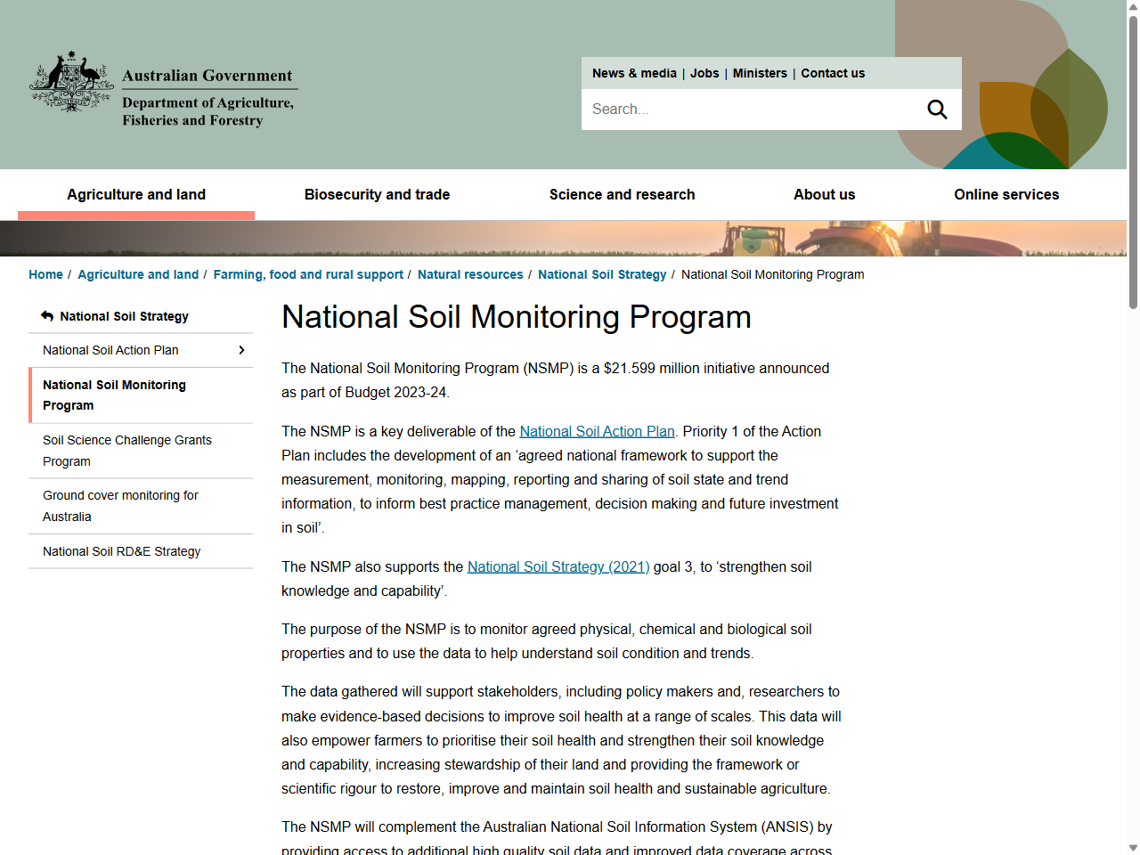Open the Online services menu
Viewport: 1140px width, 855px height.
(x=1006, y=194)
